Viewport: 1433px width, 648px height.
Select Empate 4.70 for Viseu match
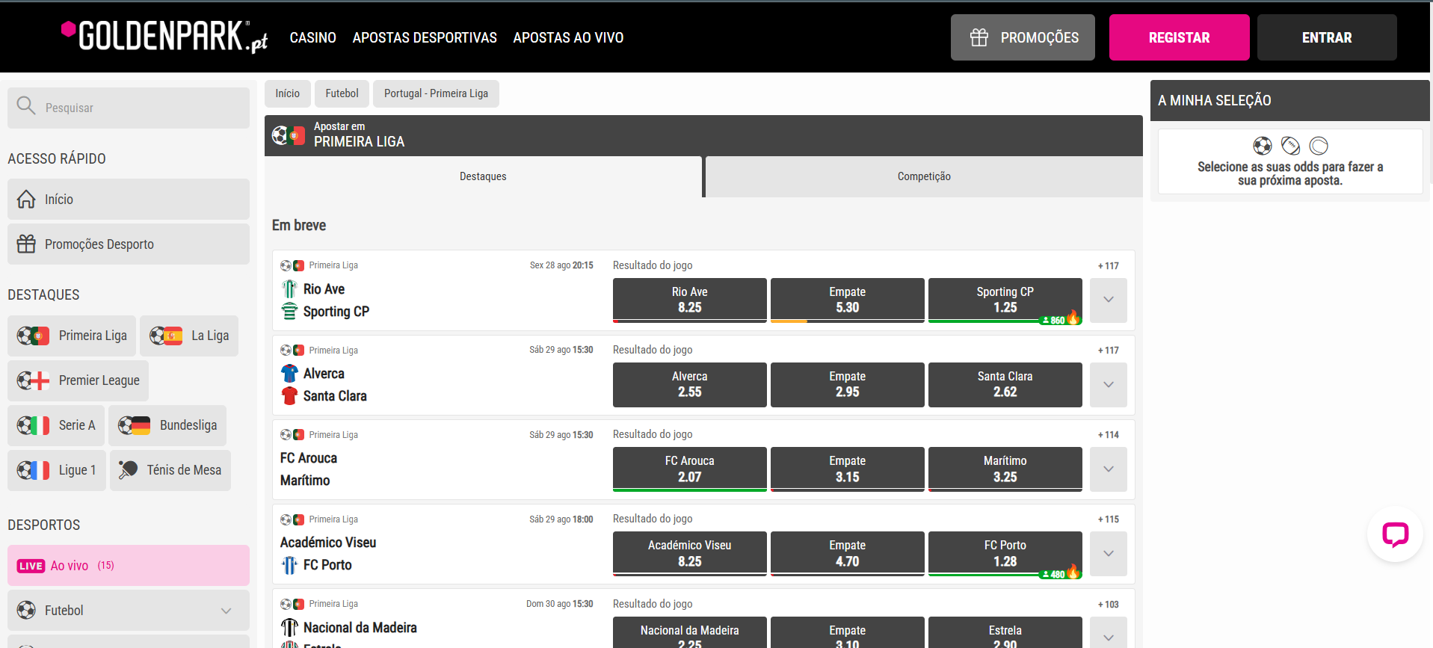click(848, 554)
